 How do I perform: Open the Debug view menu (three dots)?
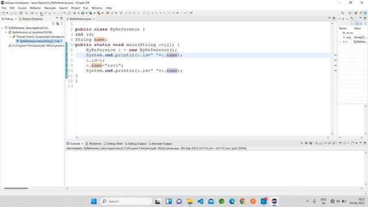click(x=62, y=24)
